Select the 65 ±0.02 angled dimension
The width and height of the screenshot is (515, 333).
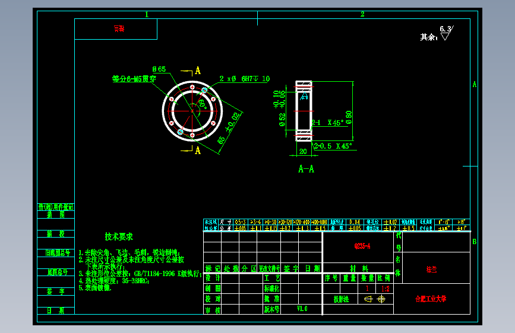(x=230, y=129)
